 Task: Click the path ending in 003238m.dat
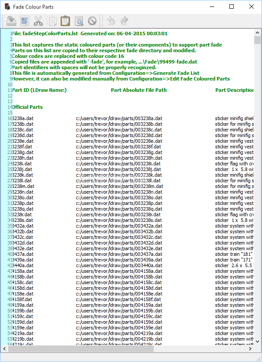coord(119,186)
